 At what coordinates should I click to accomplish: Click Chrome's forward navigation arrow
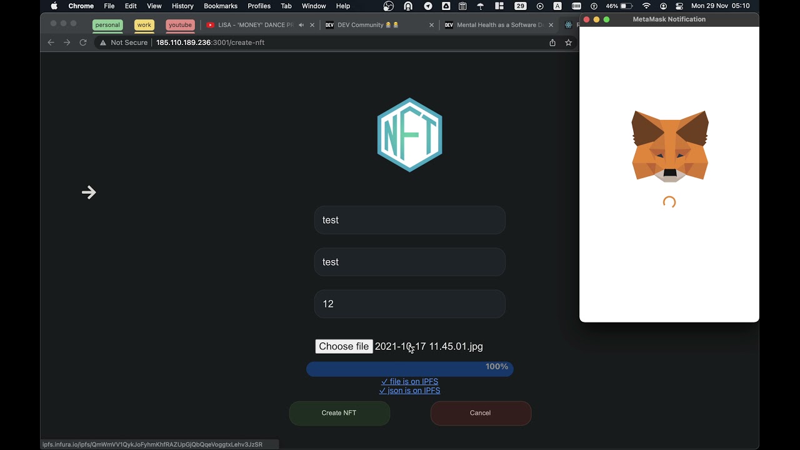click(67, 42)
